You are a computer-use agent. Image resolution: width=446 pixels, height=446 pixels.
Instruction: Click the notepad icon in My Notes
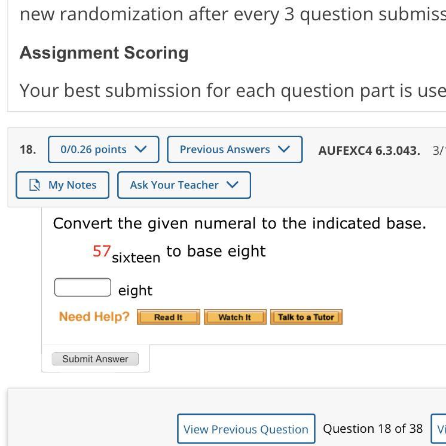click(35, 185)
